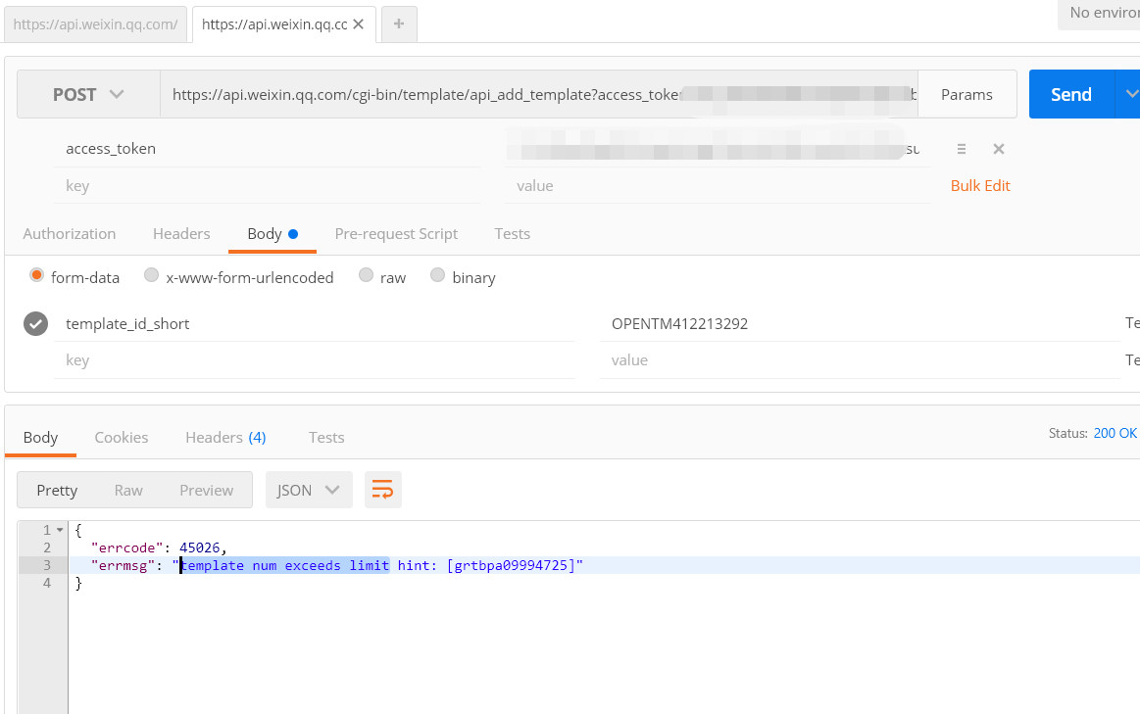Click the request URL field
Screen dimensions: 1140x714
[x=539, y=94]
